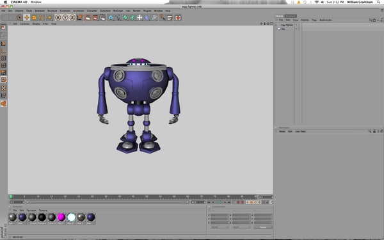Open the Character menu
This screenshot has width=384, height=240.
pos(92,11)
